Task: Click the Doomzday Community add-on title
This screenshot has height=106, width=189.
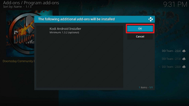Action: click(x=18, y=61)
